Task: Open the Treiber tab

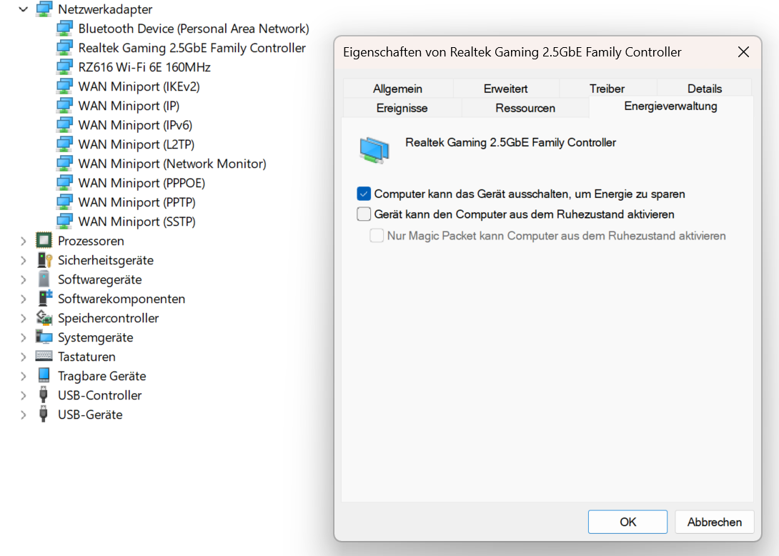Action: tap(607, 89)
